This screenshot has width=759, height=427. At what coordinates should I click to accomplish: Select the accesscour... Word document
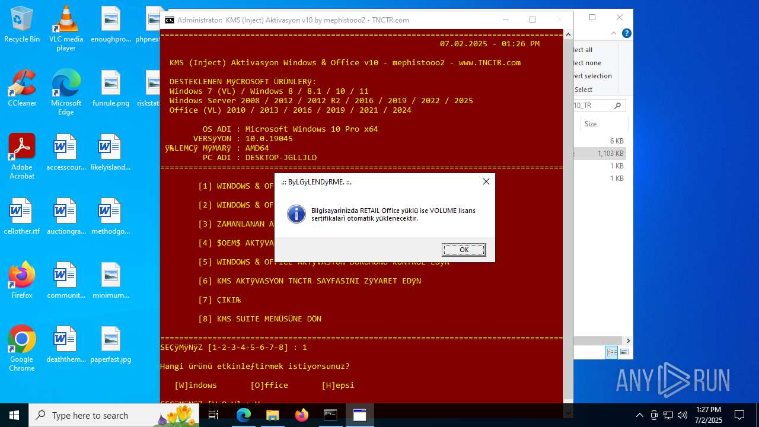66,152
